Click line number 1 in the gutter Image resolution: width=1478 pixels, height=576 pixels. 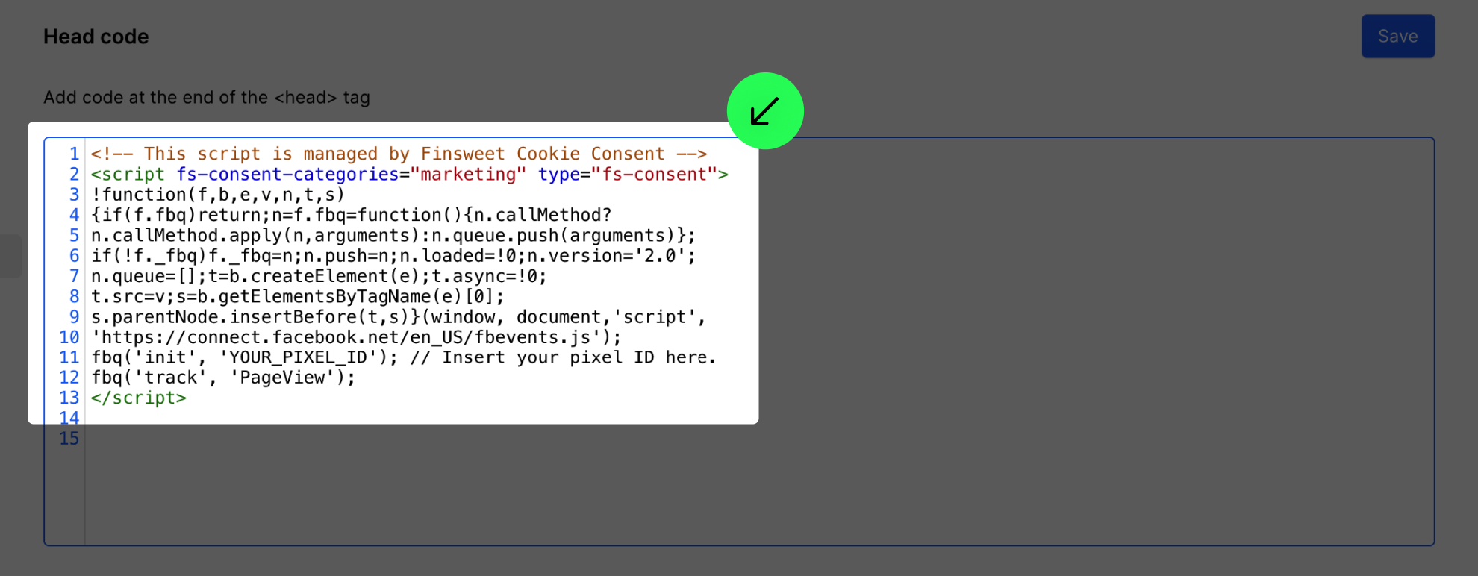[x=74, y=154]
